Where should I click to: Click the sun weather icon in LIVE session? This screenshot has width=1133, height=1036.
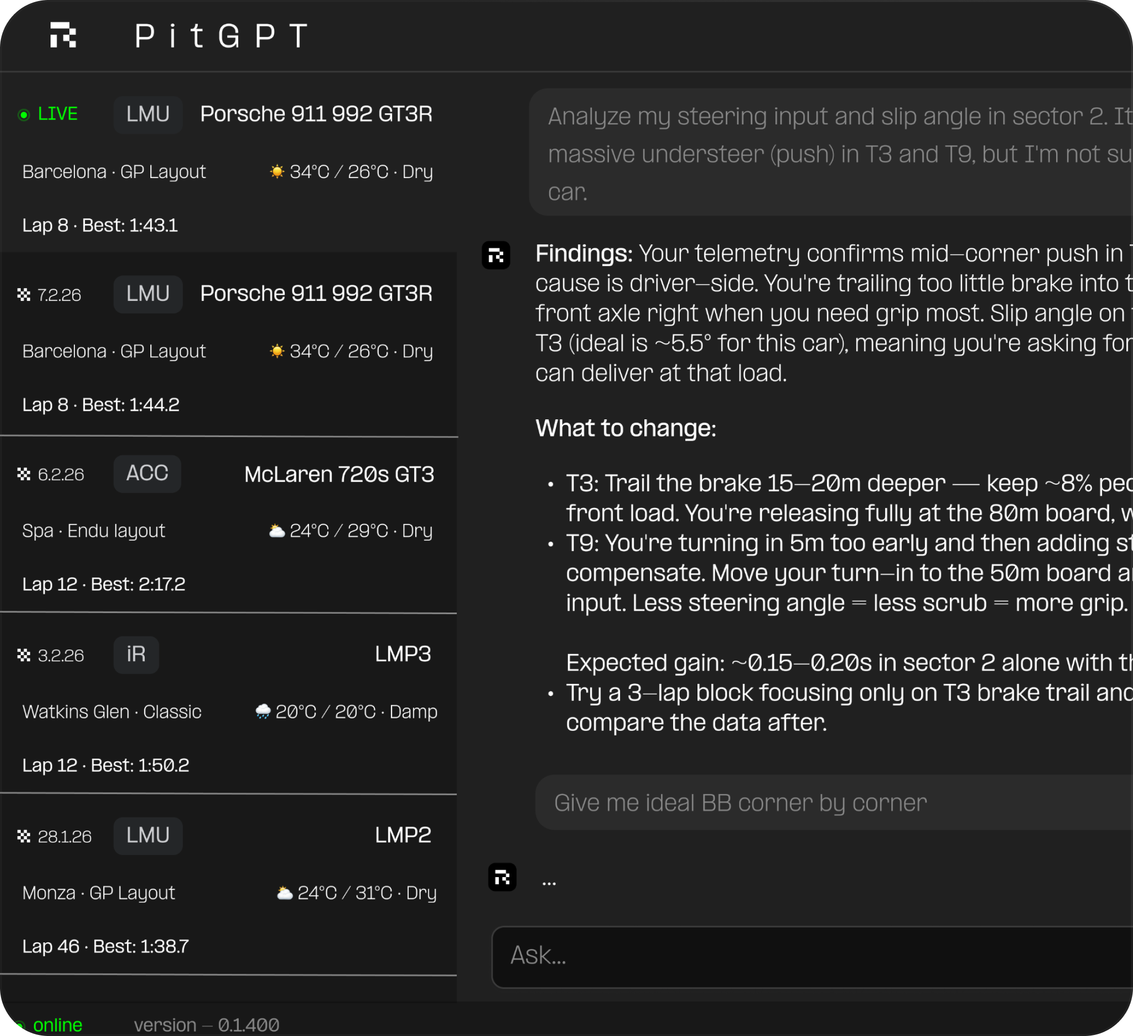click(x=277, y=171)
